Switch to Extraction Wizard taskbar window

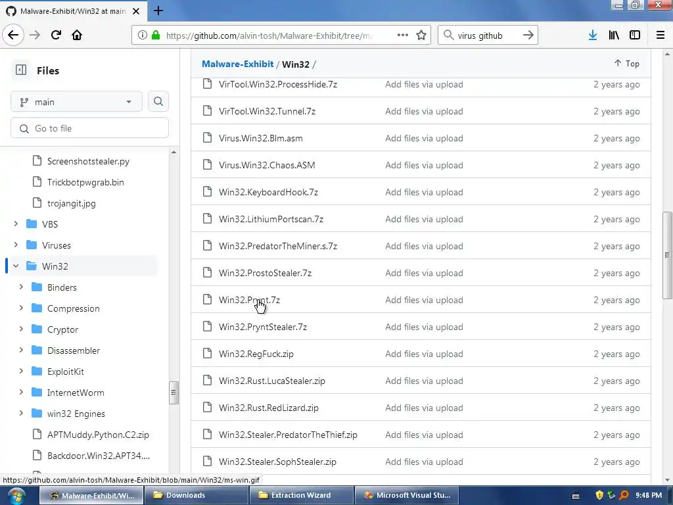pyautogui.click(x=301, y=495)
